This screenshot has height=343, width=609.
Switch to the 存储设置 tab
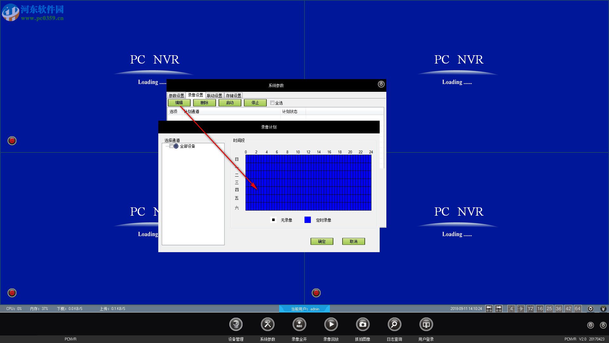point(233,95)
